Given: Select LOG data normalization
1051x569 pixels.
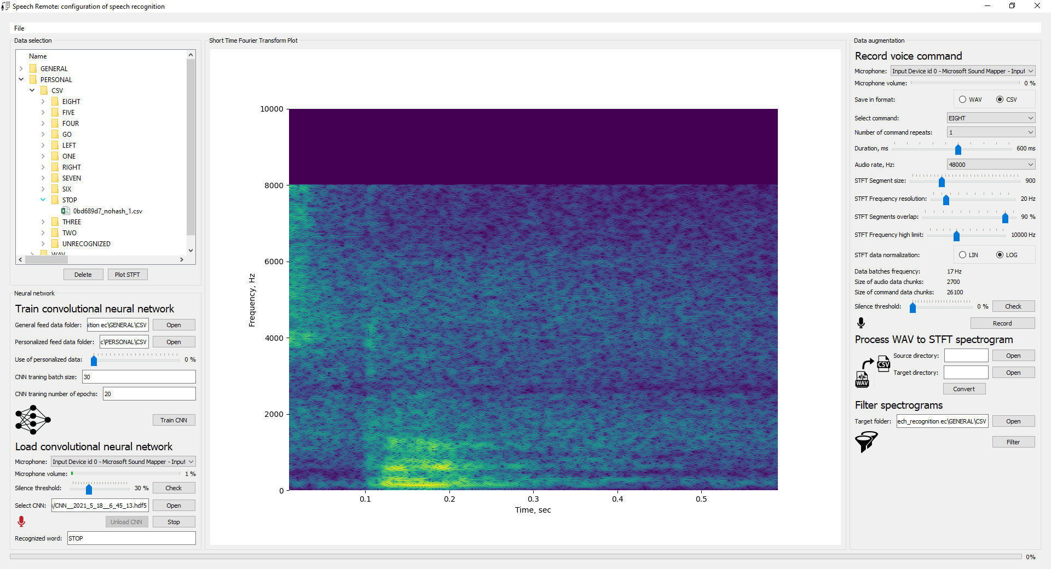Looking at the screenshot, I should 1000,254.
